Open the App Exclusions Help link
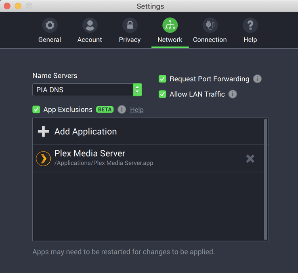 tap(136, 110)
